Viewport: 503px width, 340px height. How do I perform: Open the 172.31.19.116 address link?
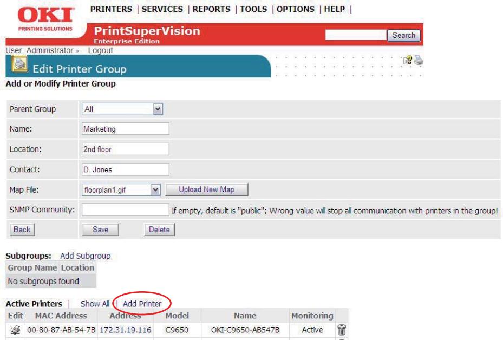coord(126,330)
